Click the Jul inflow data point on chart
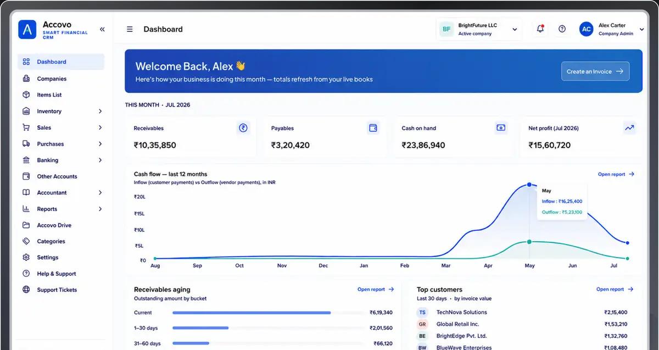 coord(628,242)
